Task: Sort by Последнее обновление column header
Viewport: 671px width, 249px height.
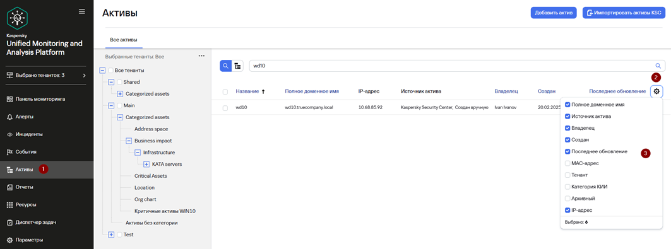Action: pos(617,91)
